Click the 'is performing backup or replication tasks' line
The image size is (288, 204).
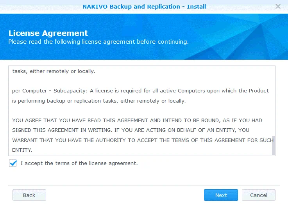point(99,101)
